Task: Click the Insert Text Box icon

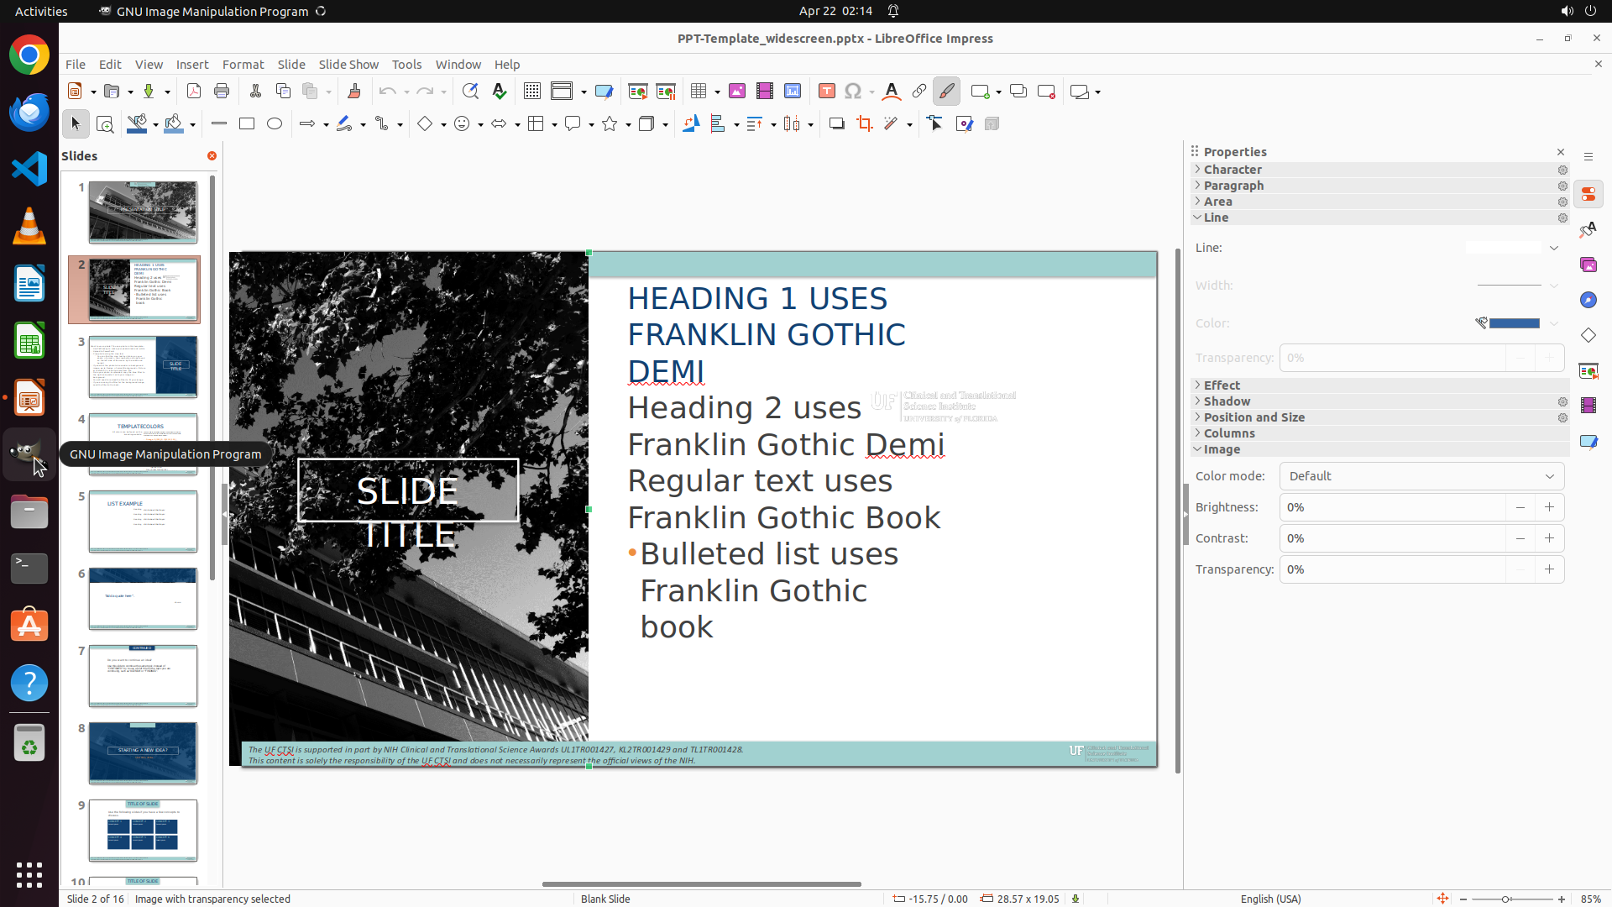Action: click(x=826, y=92)
